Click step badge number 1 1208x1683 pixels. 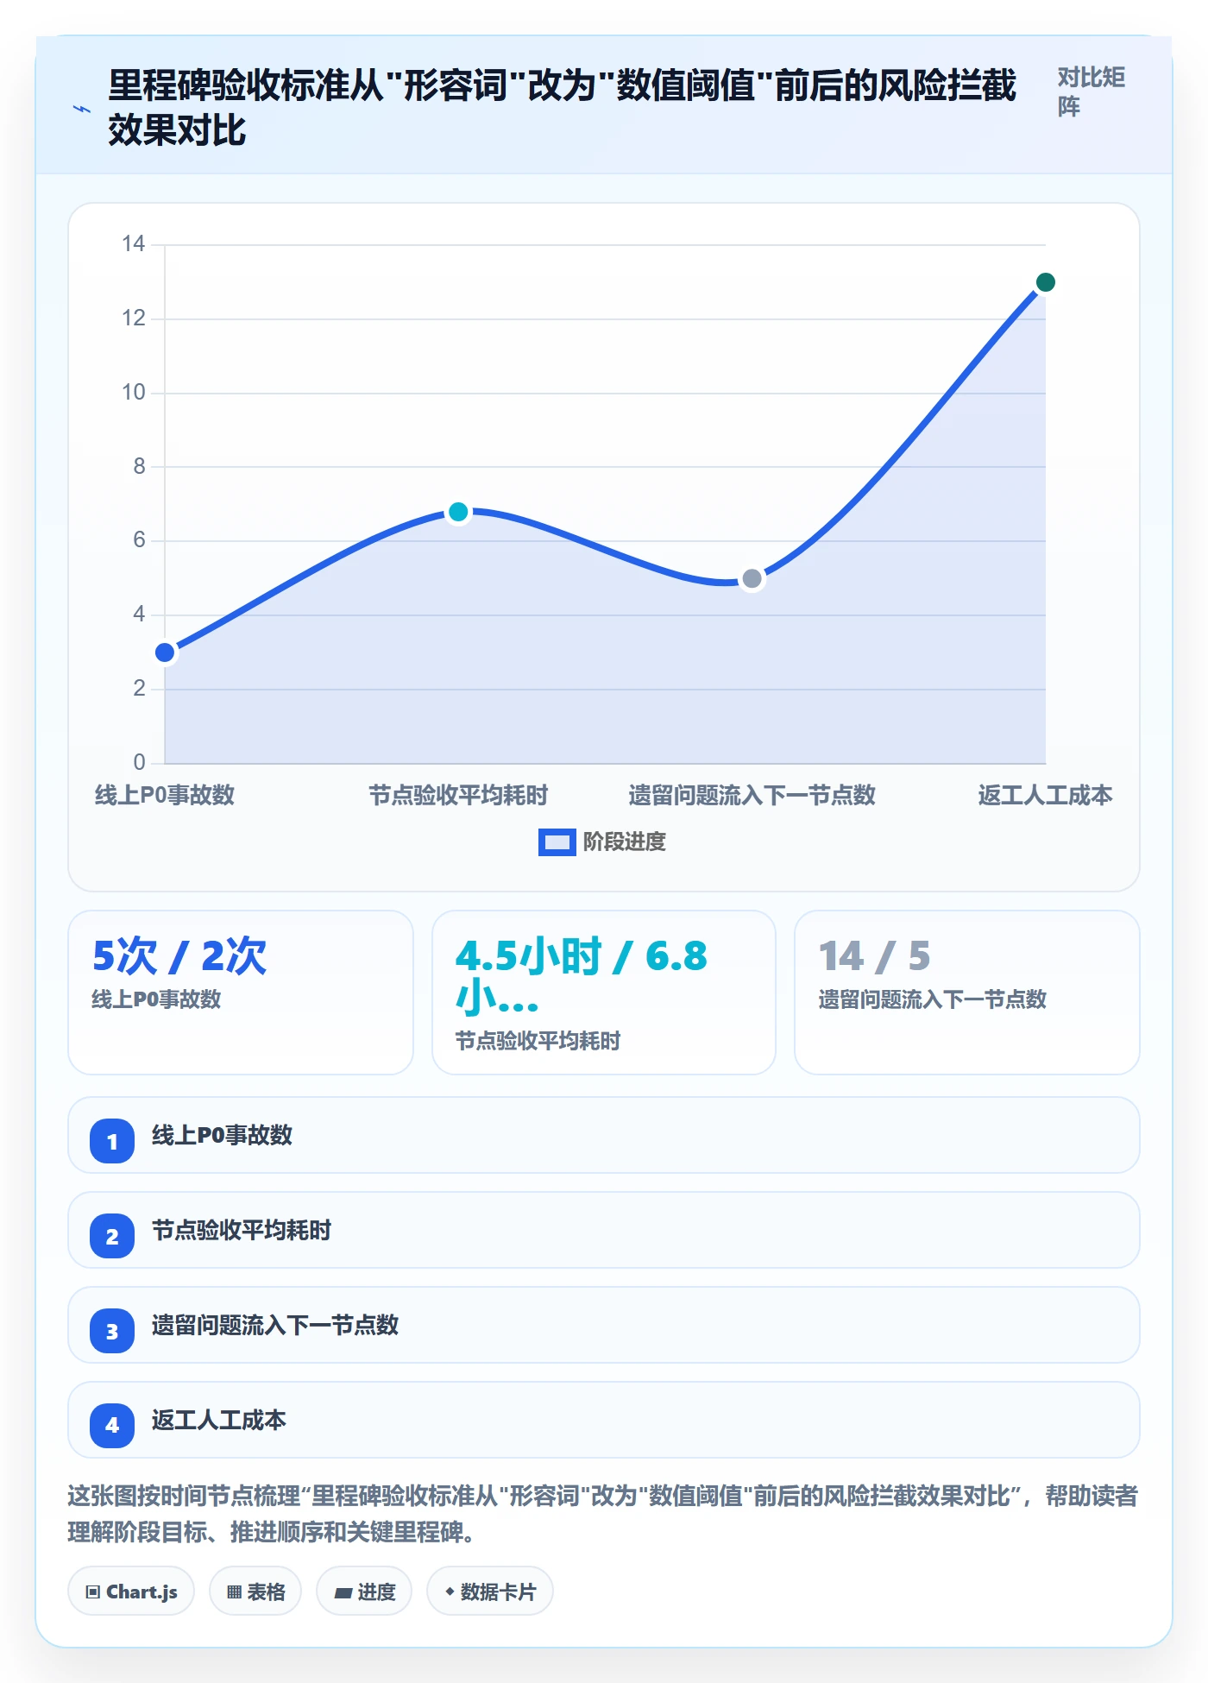pyautogui.click(x=112, y=1141)
